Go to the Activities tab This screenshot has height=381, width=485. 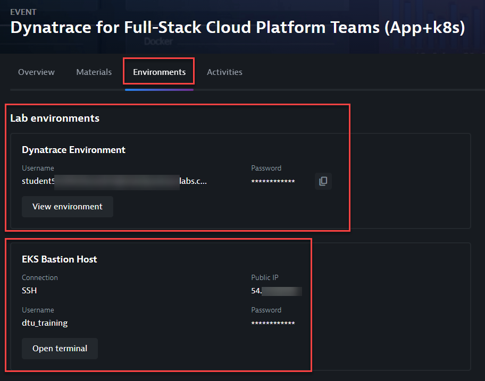[x=224, y=72]
